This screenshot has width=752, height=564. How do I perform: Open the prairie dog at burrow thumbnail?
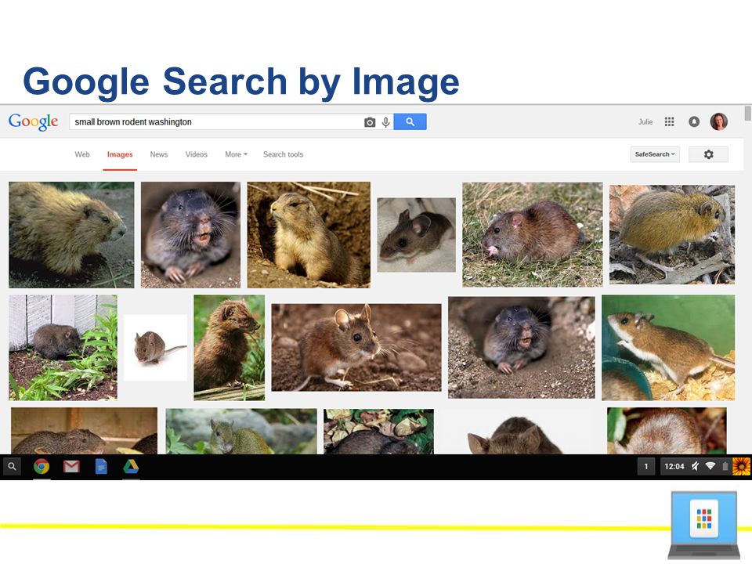309,234
